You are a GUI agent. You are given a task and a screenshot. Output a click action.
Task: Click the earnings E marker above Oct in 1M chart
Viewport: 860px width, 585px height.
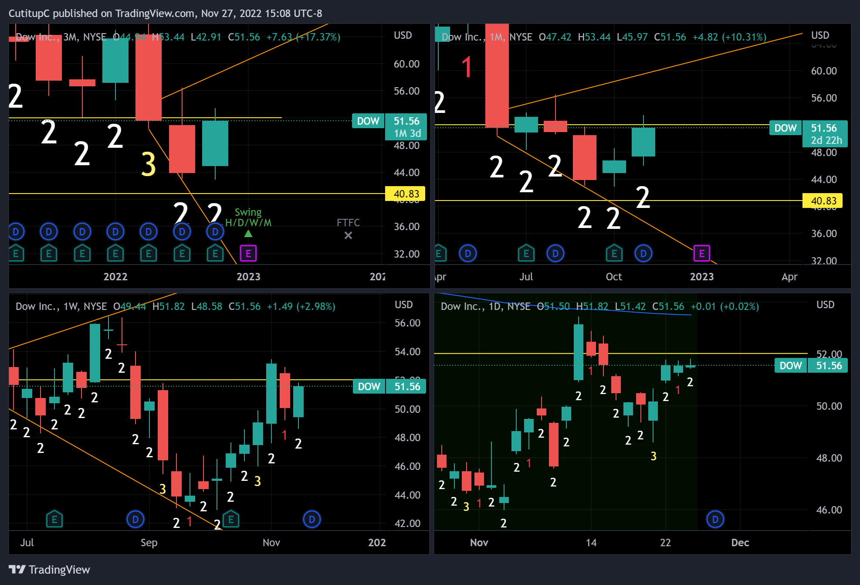pyautogui.click(x=614, y=253)
